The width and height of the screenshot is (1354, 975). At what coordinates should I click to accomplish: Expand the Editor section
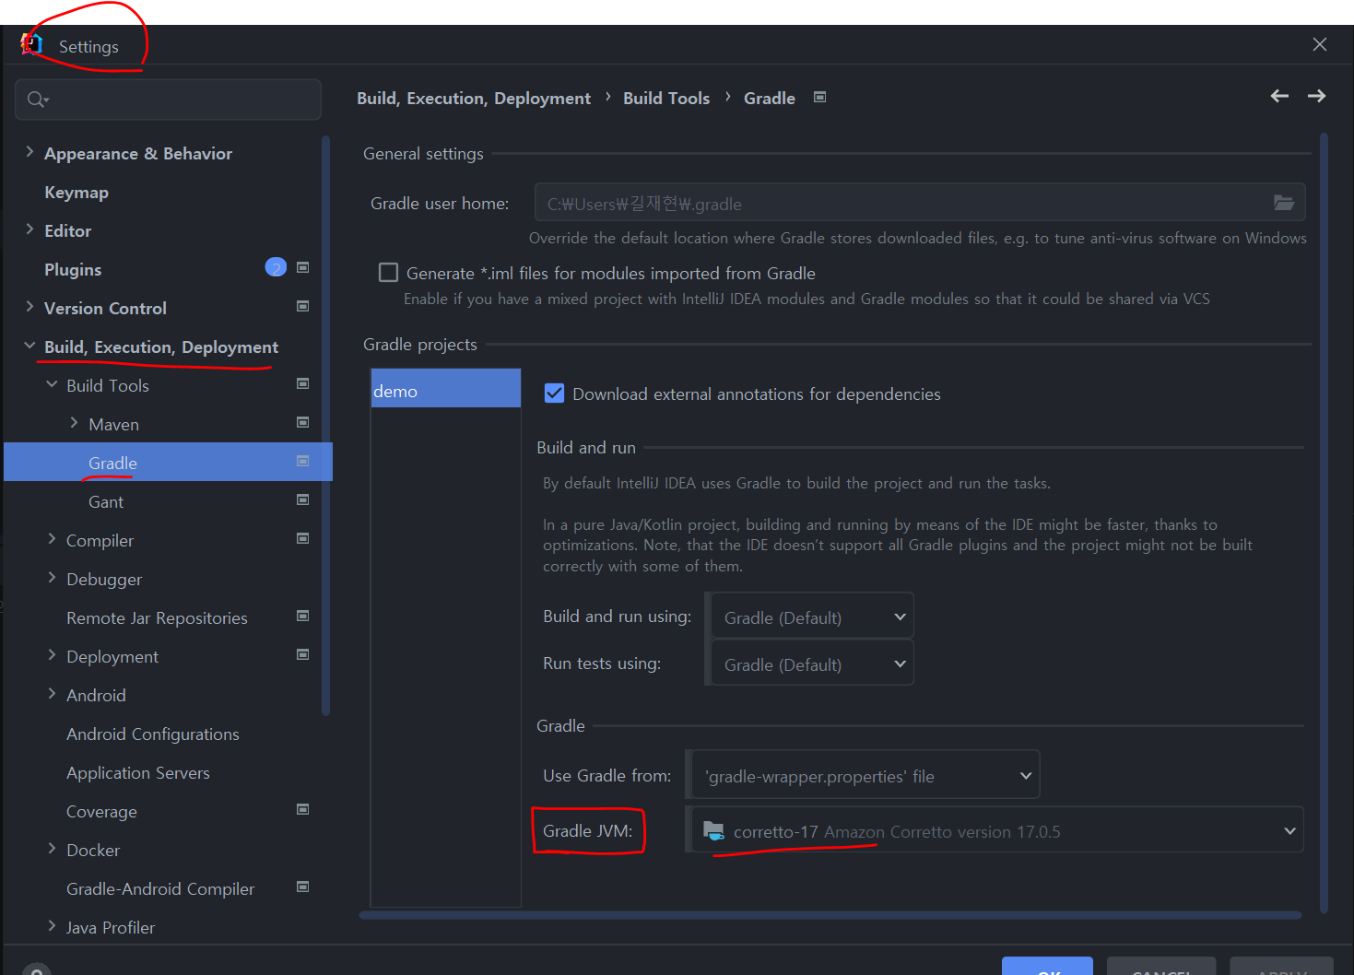(x=29, y=229)
